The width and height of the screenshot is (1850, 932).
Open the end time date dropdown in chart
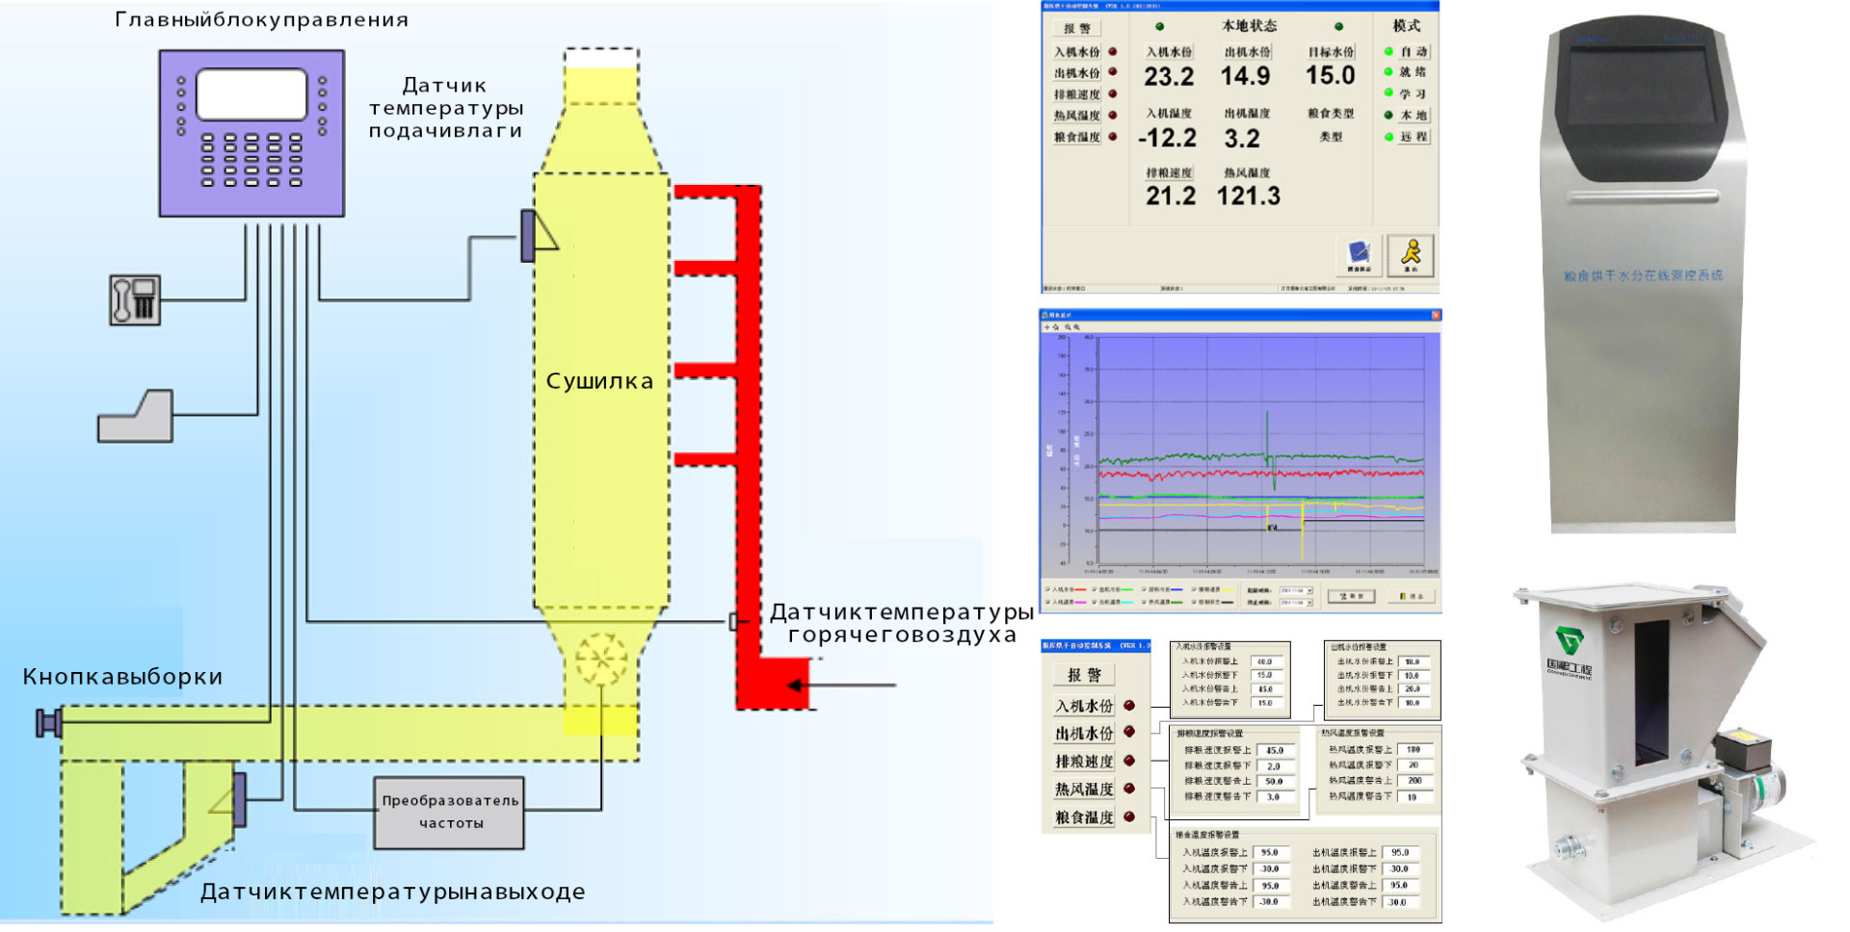click(x=1309, y=603)
